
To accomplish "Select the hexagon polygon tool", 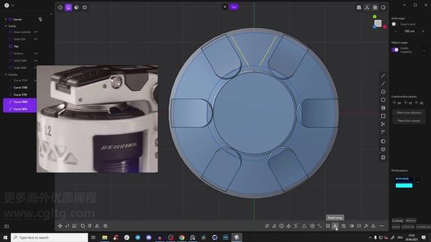I will [383, 100].
